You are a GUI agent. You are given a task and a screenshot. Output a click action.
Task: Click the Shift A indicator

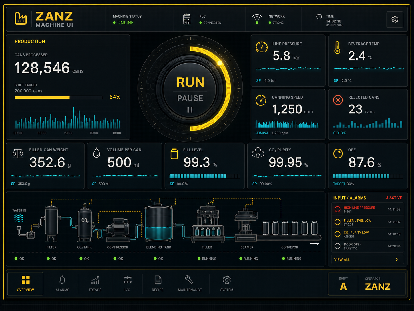coord(343,284)
